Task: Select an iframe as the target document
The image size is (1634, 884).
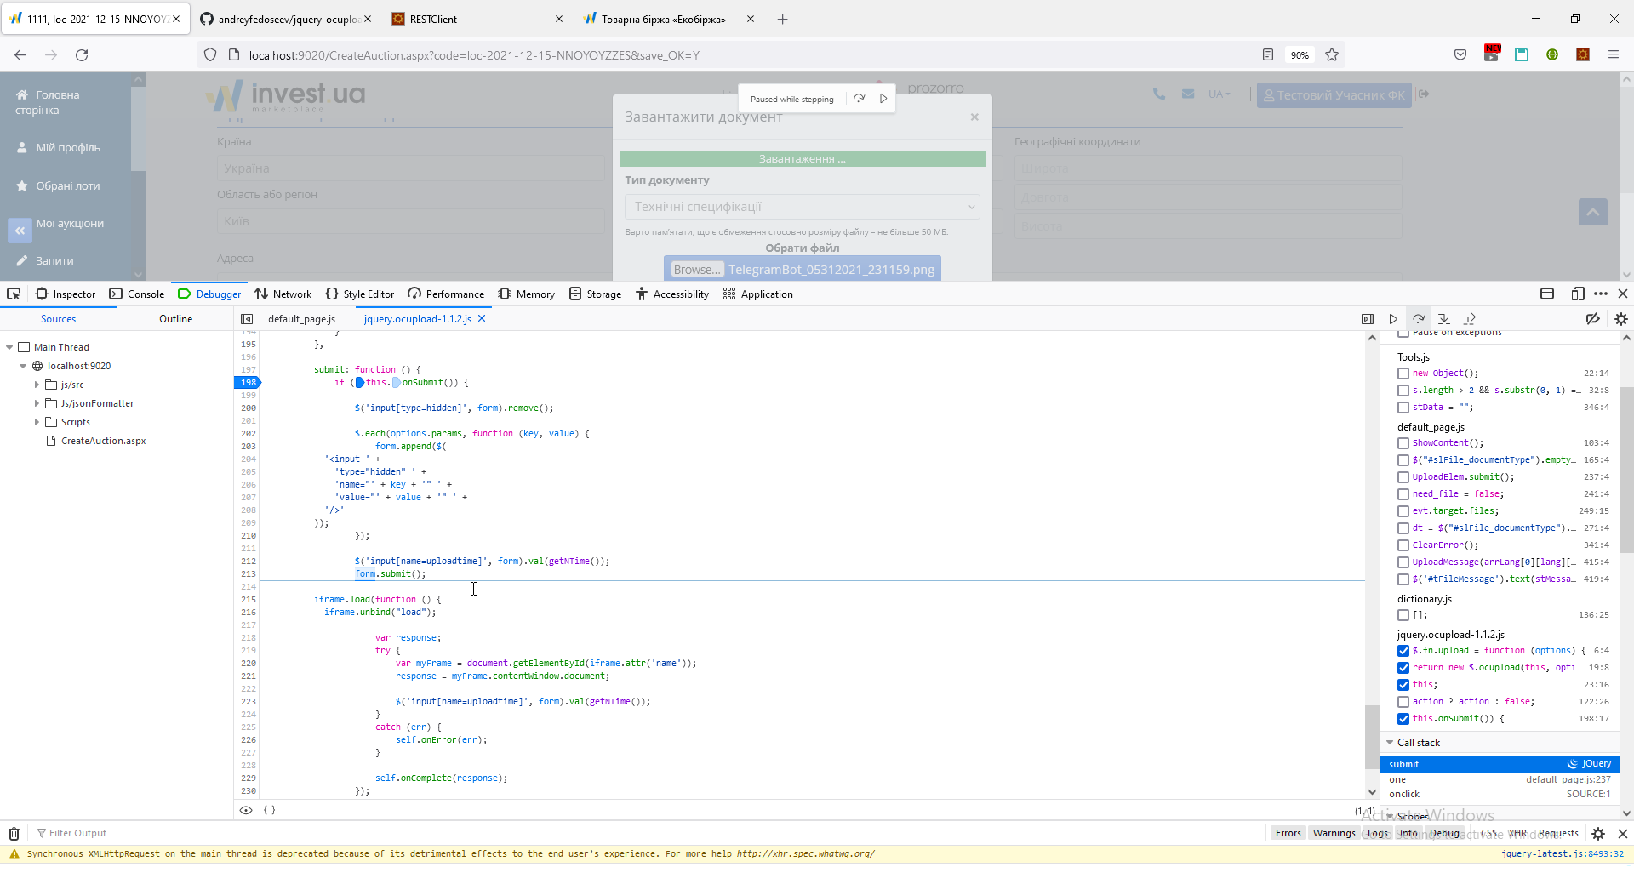Action: coord(1547,294)
